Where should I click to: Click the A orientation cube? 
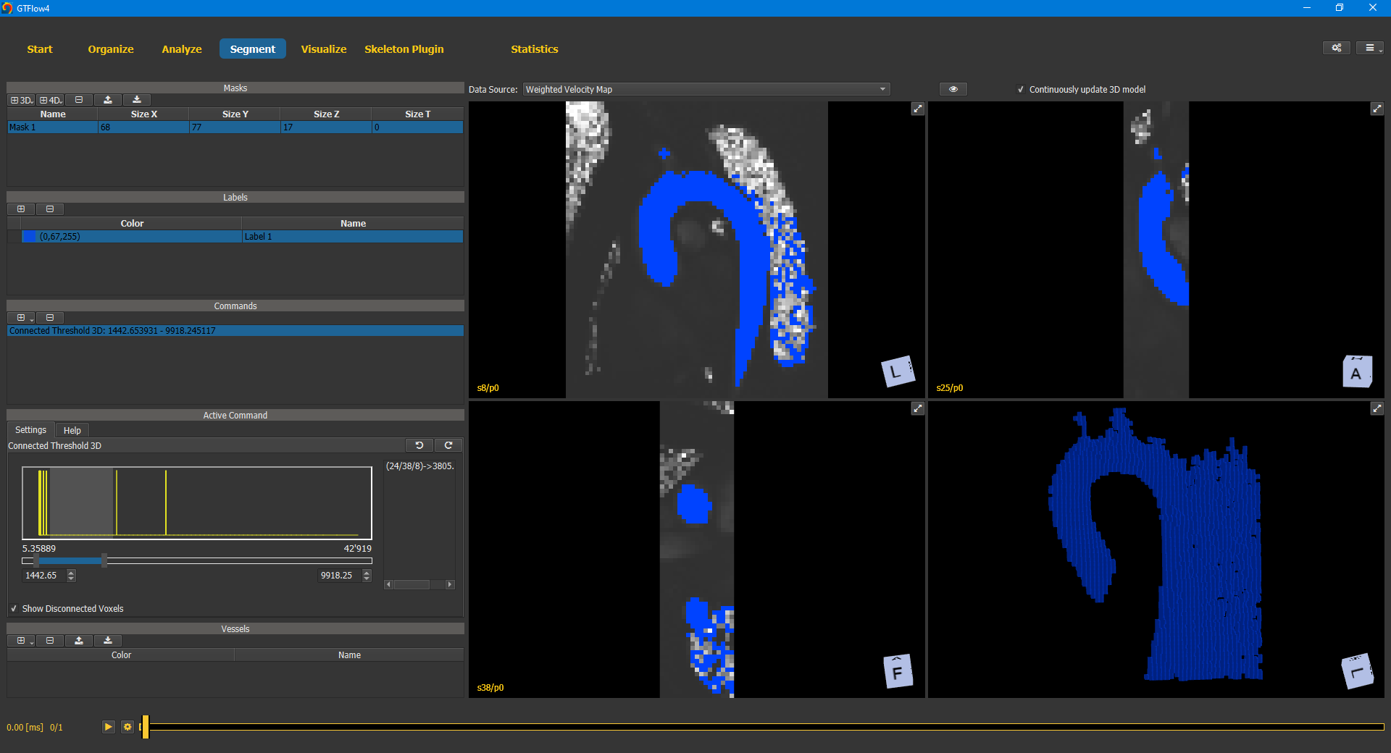click(1357, 372)
